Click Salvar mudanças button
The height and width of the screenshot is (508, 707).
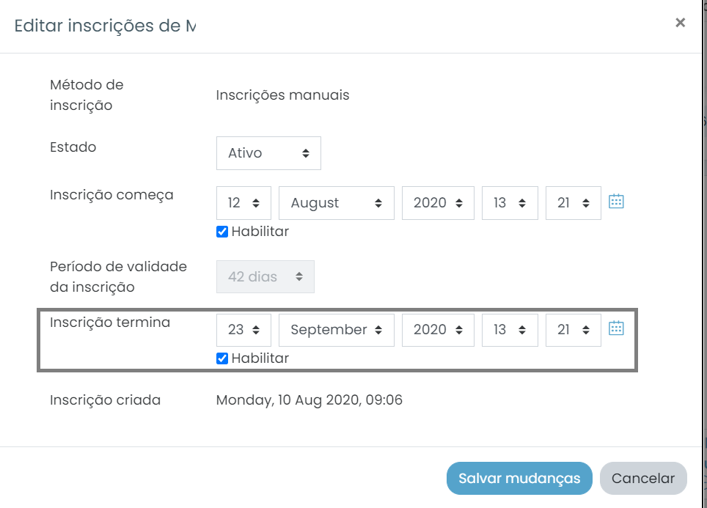519,478
